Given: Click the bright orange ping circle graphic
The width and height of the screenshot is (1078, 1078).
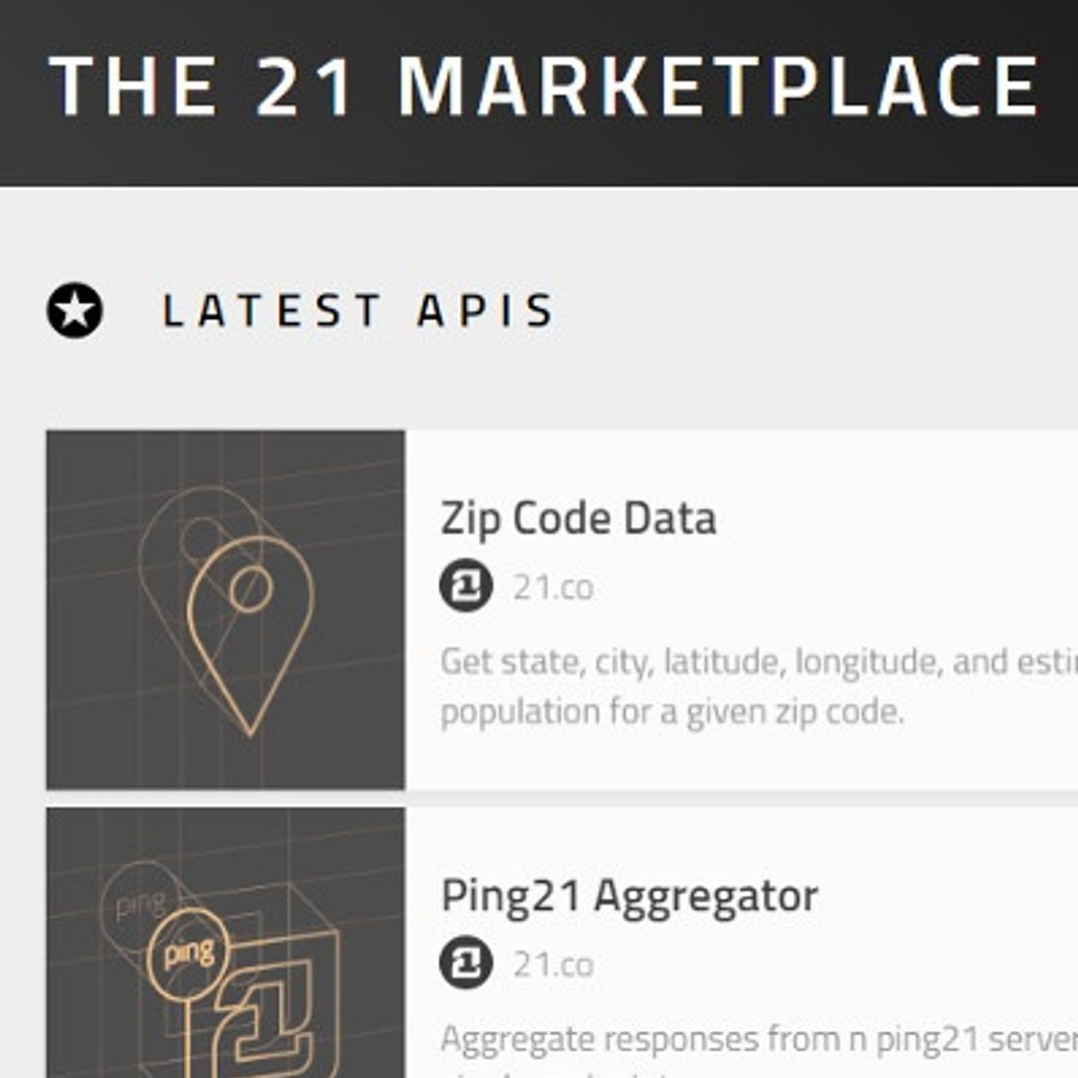Looking at the screenshot, I should 189,955.
